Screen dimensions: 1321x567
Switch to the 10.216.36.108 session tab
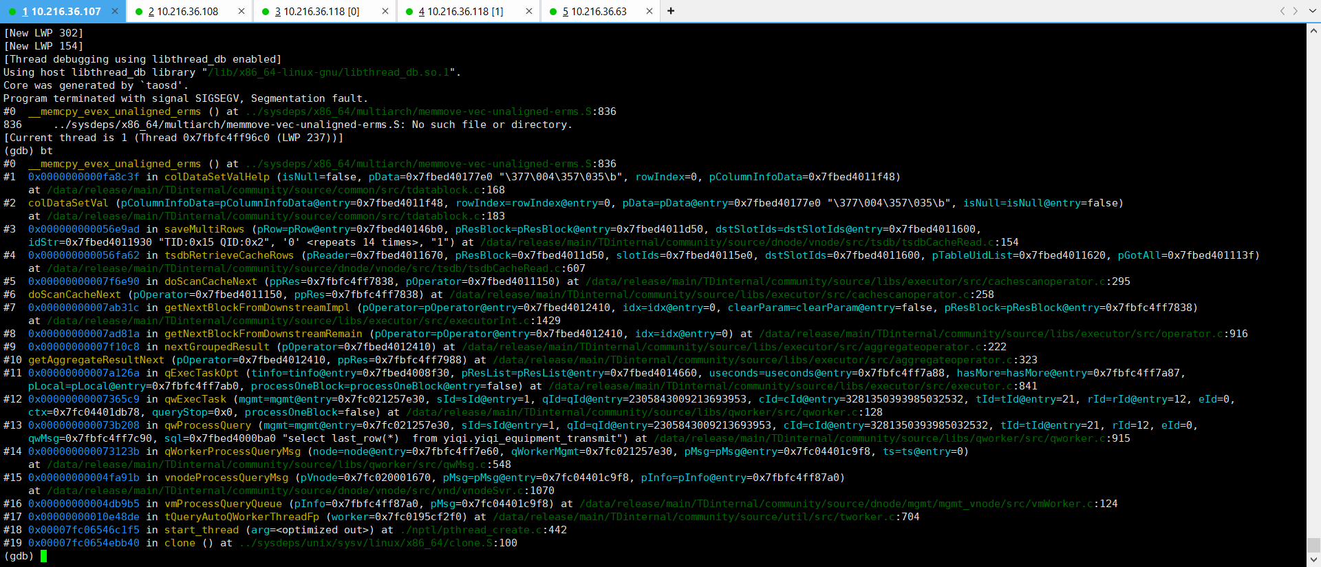pos(187,12)
